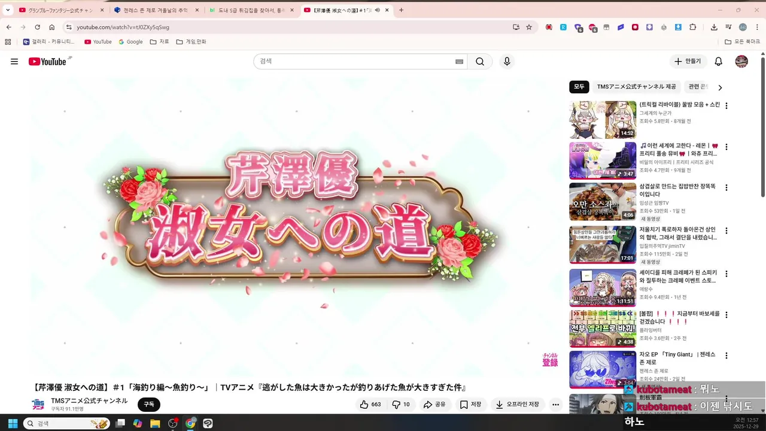
Task: Open the YouTube bookmark in bookmarks bar
Action: (98, 42)
